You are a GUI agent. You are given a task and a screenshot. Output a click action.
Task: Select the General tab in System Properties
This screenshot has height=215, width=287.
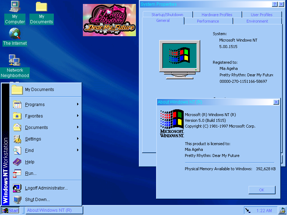coord(163,21)
